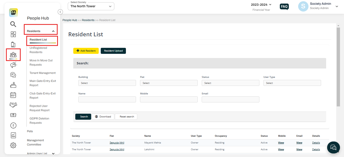
Task: Open the chat bubbles sidebar icon
Action: pos(13,75)
